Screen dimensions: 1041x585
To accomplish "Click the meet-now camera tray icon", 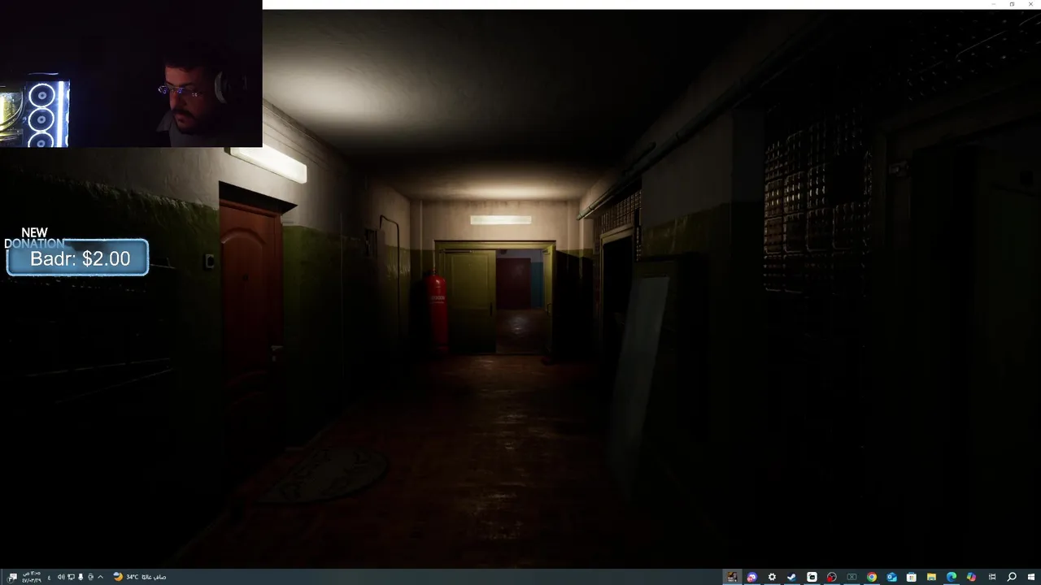I will (90, 577).
